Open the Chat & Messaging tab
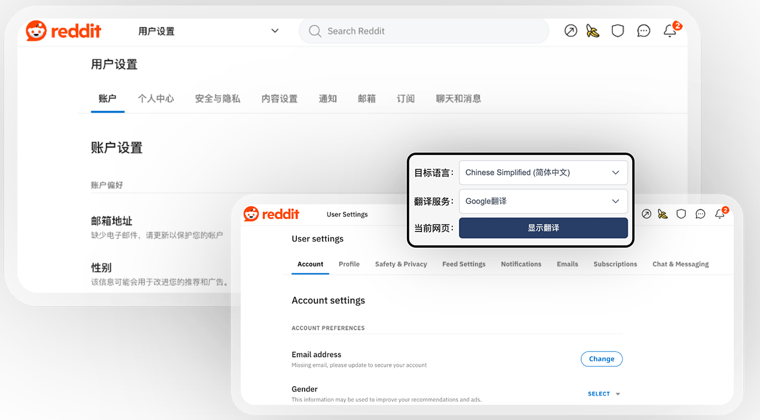 681,264
